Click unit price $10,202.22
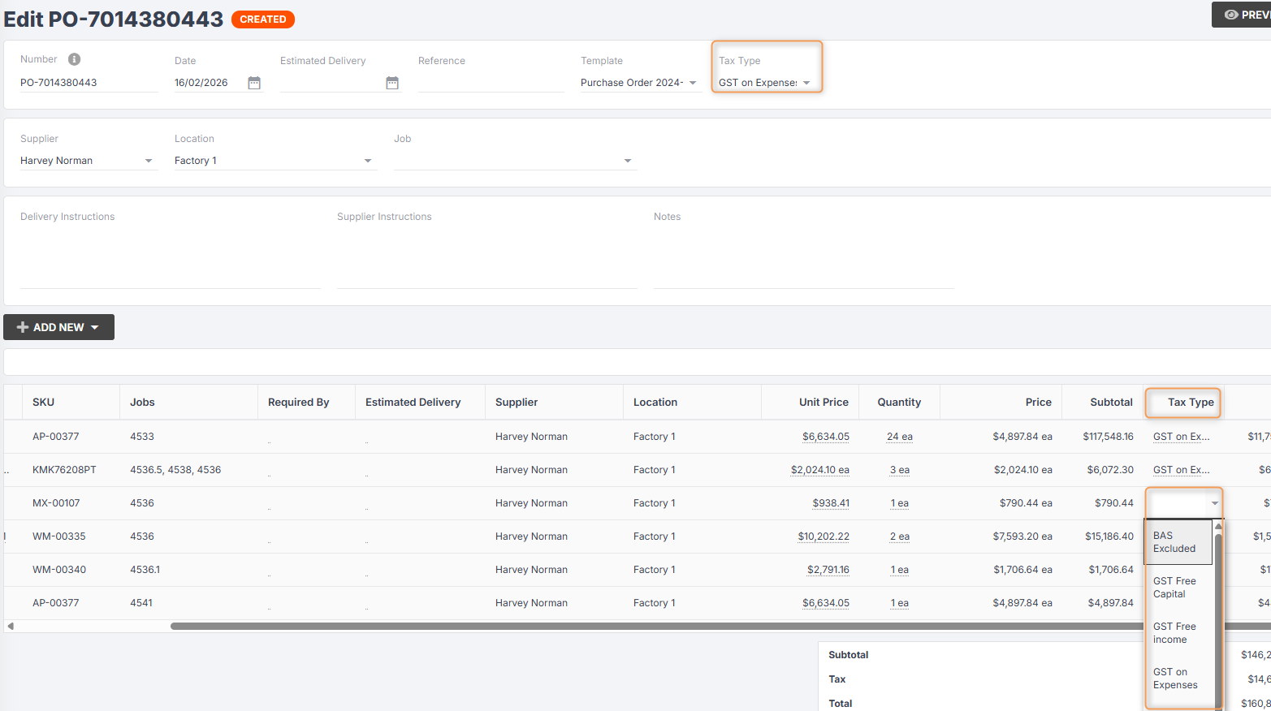1271x711 pixels. coord(824,536)
